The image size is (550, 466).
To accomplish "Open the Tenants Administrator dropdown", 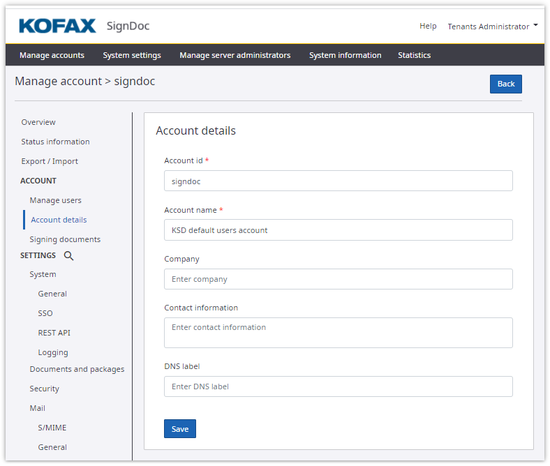I will click(x=493, y=27).
